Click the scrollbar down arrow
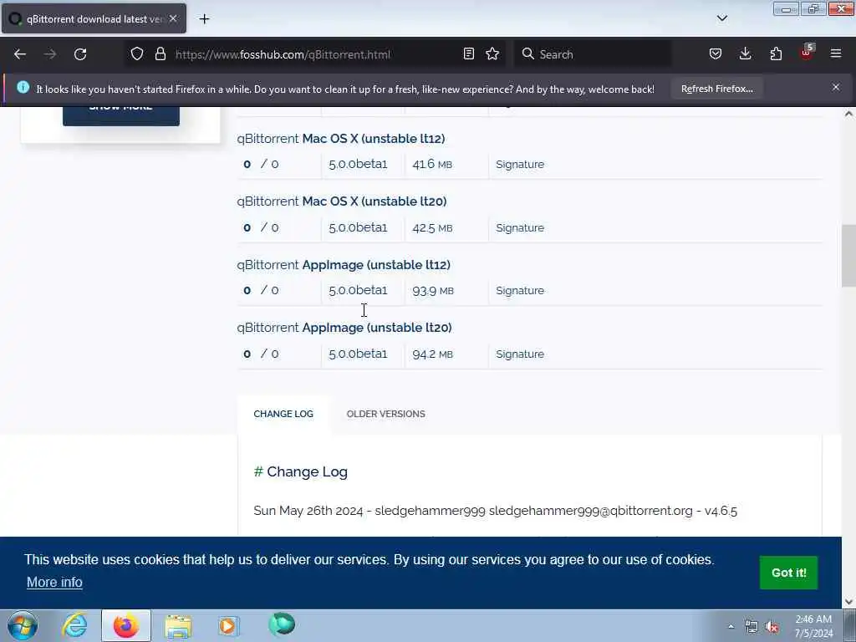 click(x=848, y=602)
